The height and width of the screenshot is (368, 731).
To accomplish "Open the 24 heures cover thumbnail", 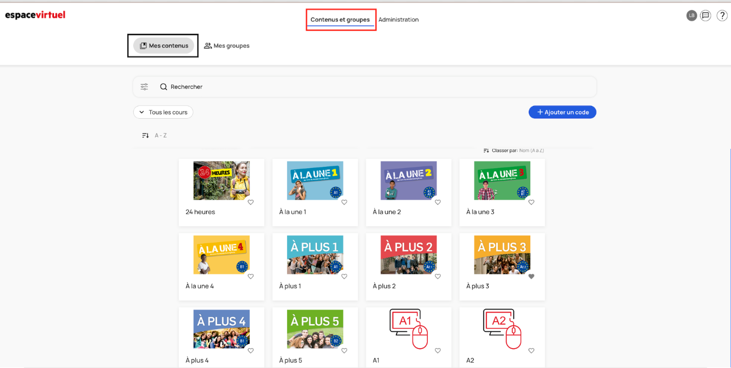I will [222, 181].
